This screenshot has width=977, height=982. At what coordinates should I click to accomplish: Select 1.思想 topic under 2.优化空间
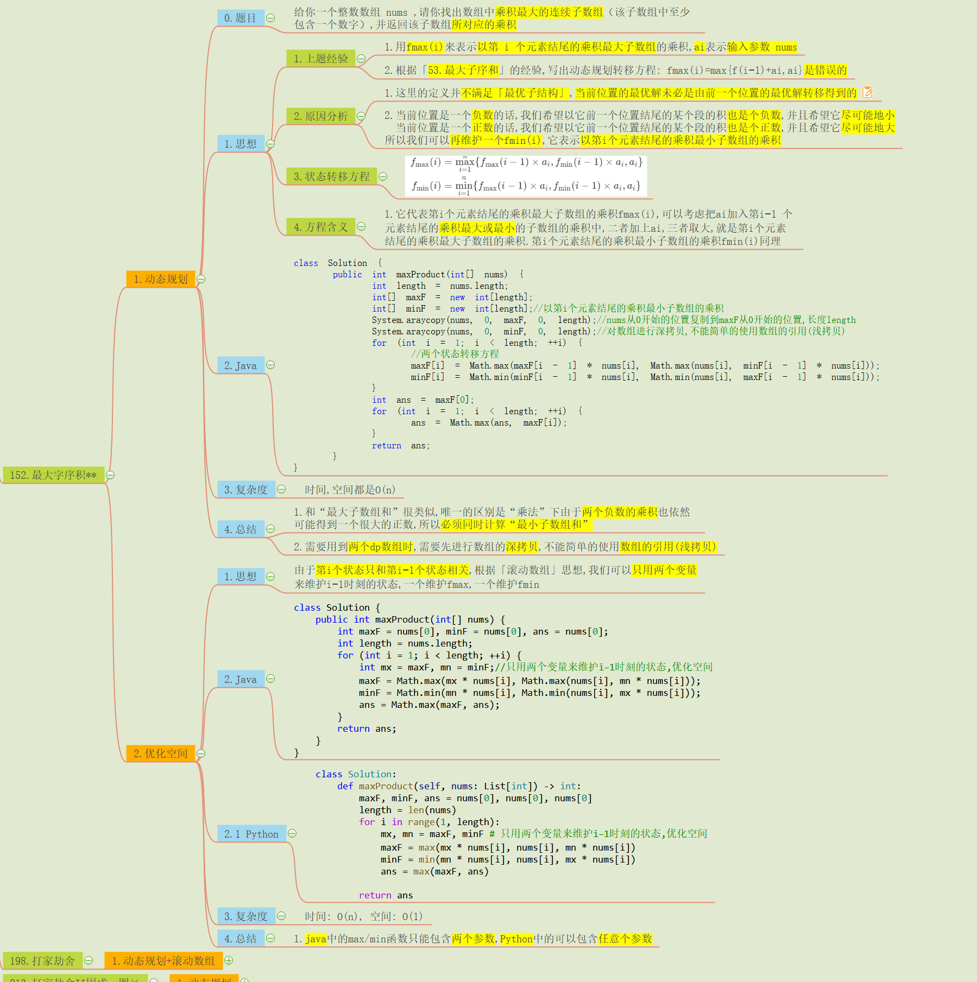coord(241,576)
